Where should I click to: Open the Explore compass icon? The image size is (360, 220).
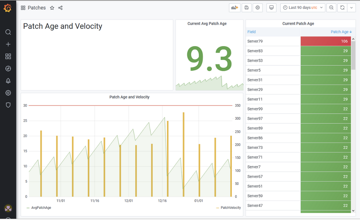click(x=8, y=68)
